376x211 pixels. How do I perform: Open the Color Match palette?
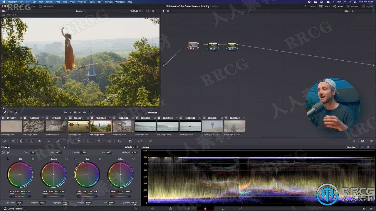tap(13, 141)
